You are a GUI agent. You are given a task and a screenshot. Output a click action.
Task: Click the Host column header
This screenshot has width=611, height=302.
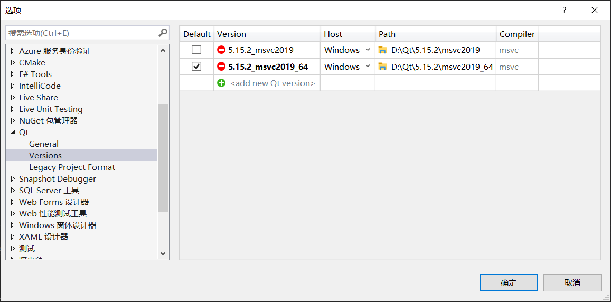(x=347, y=34)
